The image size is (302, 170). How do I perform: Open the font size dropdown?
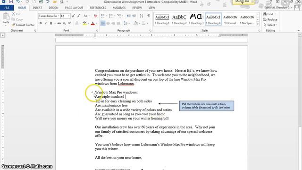[x=69, y=16]
